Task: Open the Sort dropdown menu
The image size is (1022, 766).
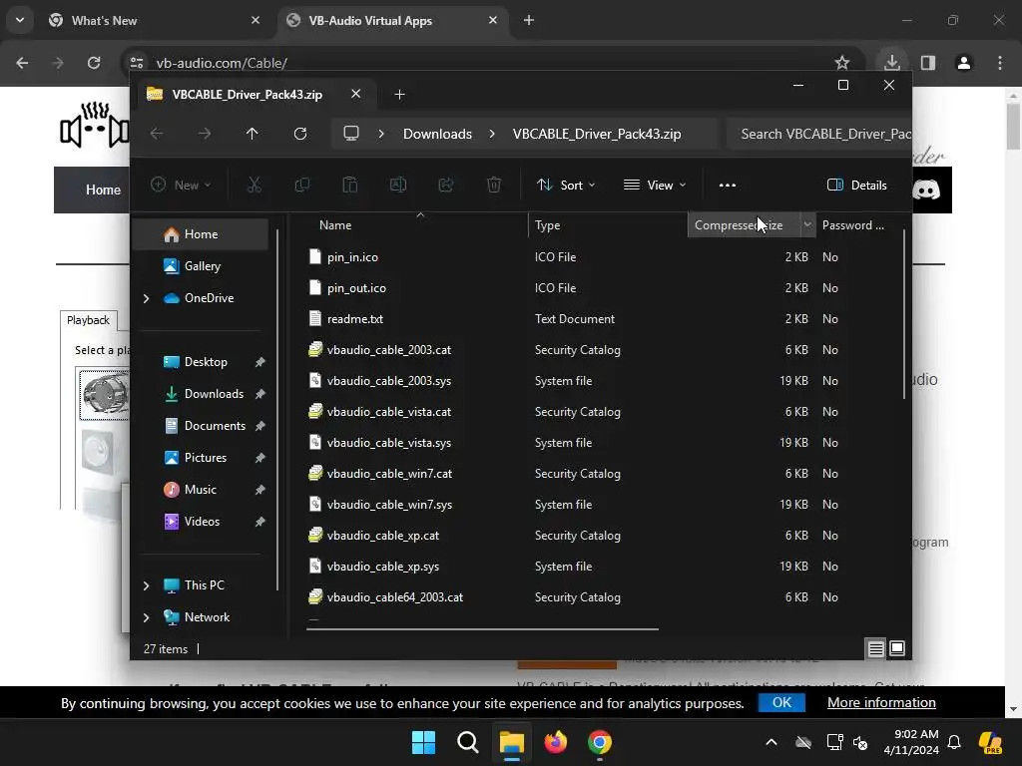Action: (x=566, y=185)
